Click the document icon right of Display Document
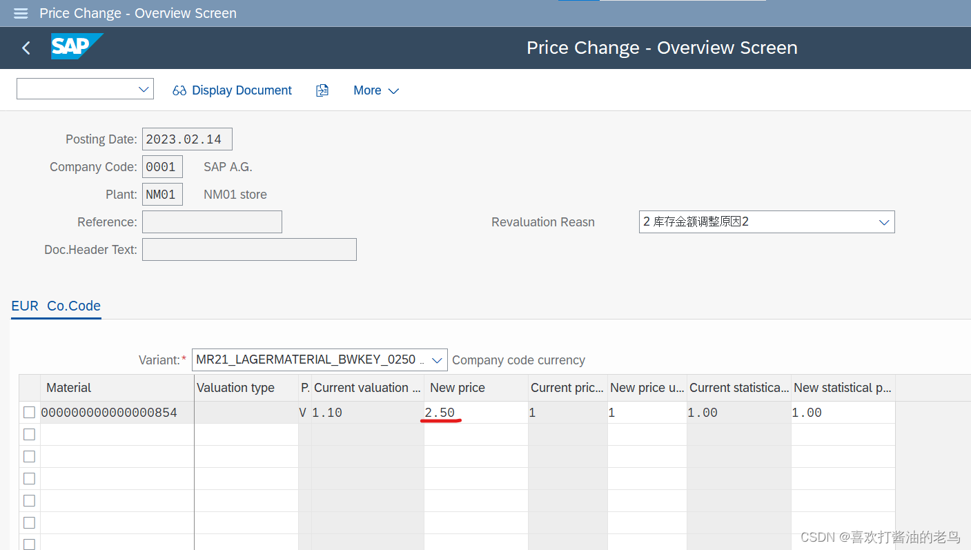971x550 pixels. 322,90
